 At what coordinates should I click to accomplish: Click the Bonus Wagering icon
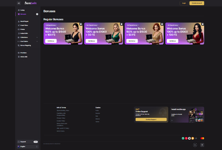click(x=19, y=45)
